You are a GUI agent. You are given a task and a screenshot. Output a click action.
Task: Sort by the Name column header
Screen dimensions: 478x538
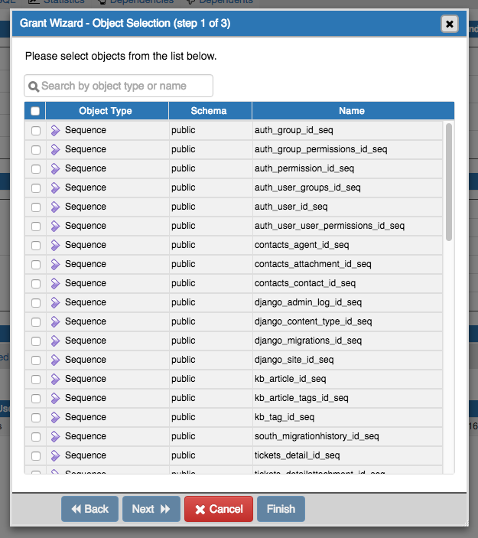[x=352, y=111]
